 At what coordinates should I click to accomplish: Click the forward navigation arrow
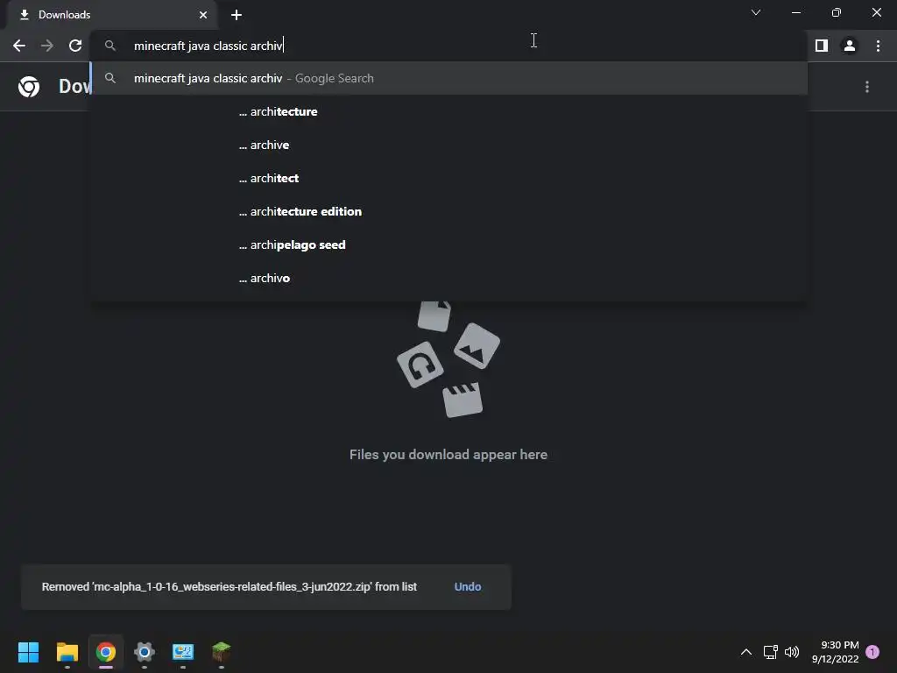[x=47, y=46]
